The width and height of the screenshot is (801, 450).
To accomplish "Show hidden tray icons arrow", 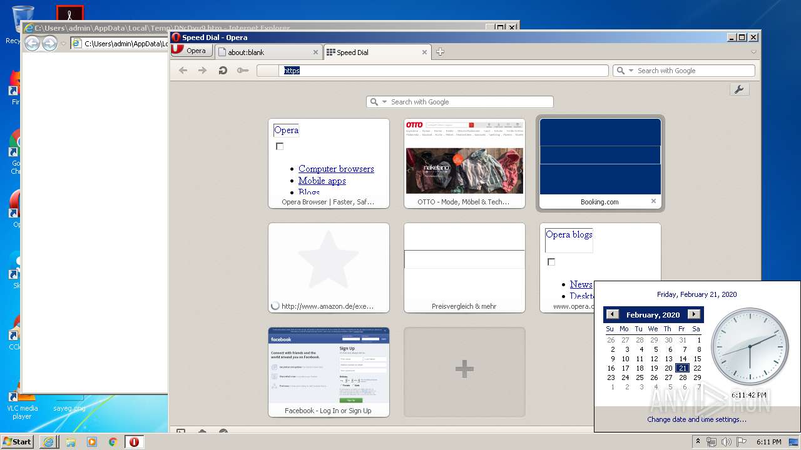I will pyautogui.click(x=698, y=442).
